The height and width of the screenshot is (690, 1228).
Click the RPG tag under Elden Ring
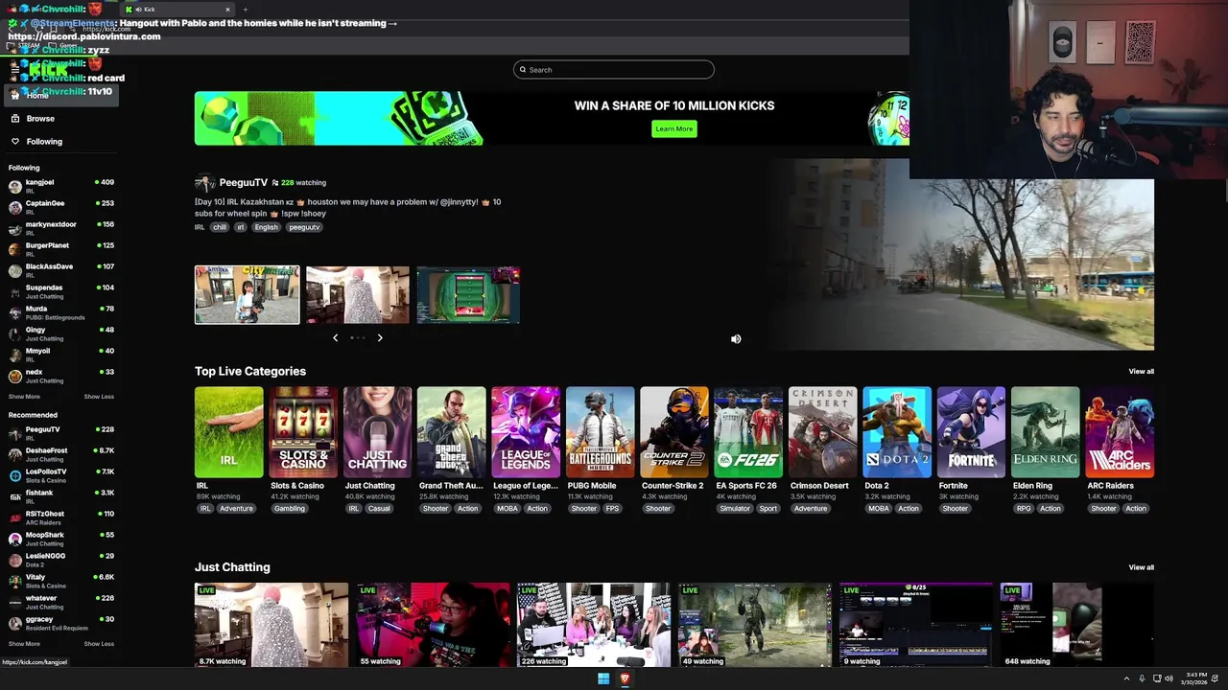(x=1023, y=509)
